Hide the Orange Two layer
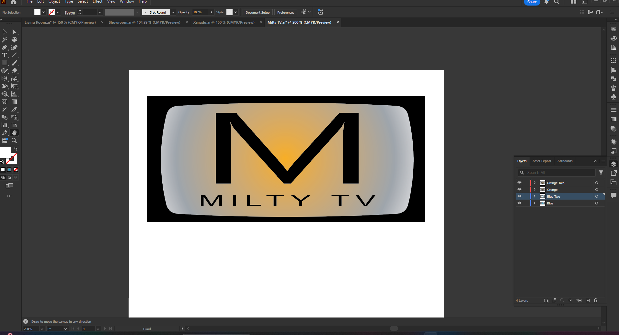The height and width of the screenshot is (335, 619). point(519,183)
